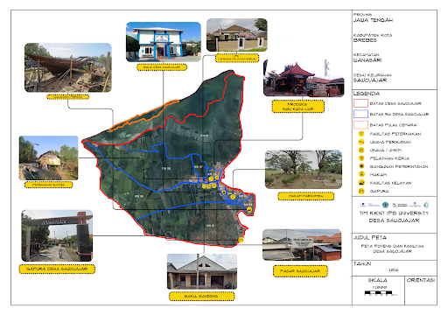Click the RW 01 label on the map
Viewport: 448px width, 315px height.
[210, 226]
